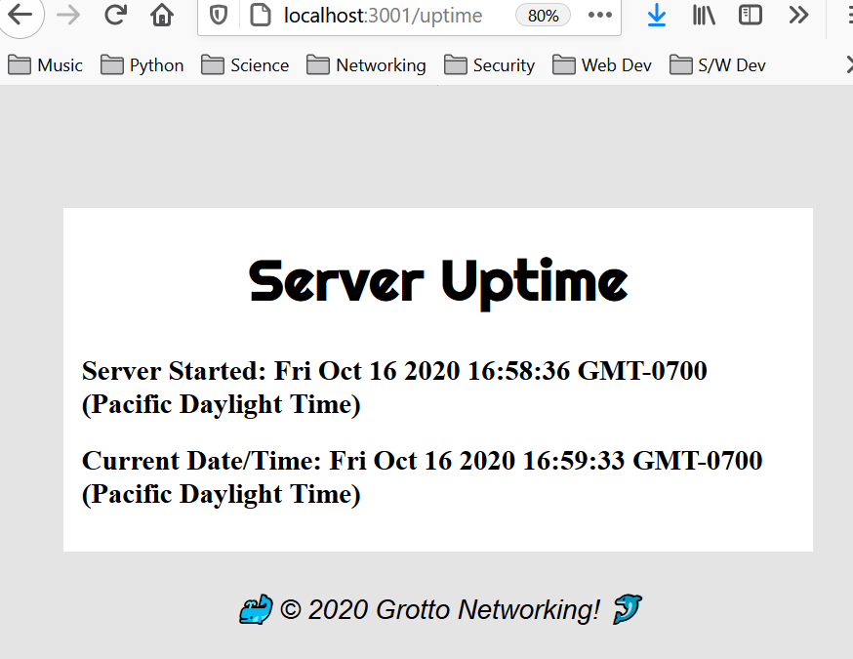Click the forward navigation arrow
The image size is (853, 659).
point(68,16)
